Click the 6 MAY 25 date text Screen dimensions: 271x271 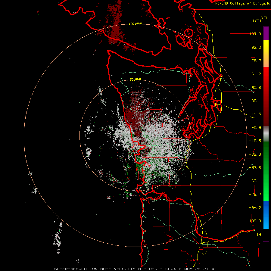190,269
